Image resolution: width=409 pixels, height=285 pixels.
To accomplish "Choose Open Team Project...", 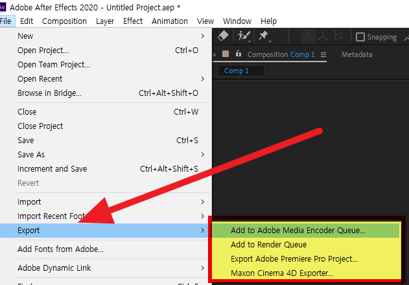I will [x=106, y=65].
